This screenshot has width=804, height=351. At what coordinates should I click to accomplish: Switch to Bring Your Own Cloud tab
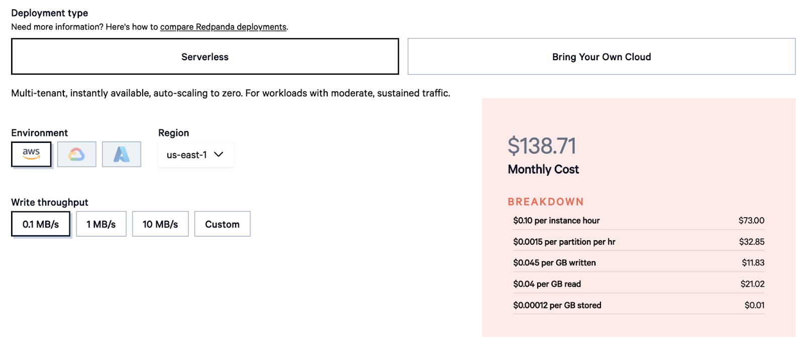(x=601, y=57)
